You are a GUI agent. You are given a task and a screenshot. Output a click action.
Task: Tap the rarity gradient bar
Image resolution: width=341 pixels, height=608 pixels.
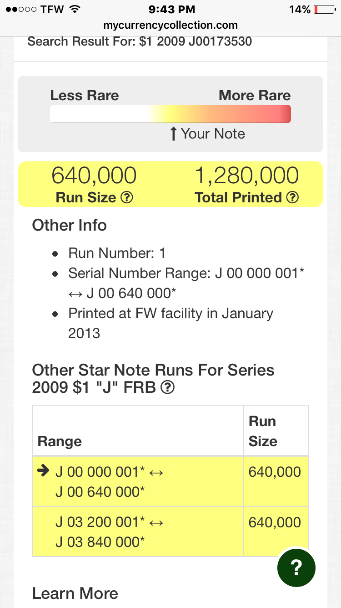tap(170, 114)
